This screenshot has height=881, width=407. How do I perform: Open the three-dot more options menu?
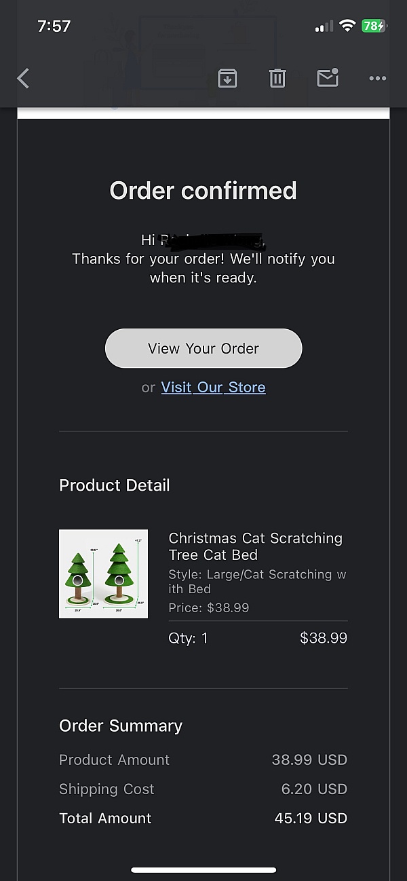coord(377,79)
